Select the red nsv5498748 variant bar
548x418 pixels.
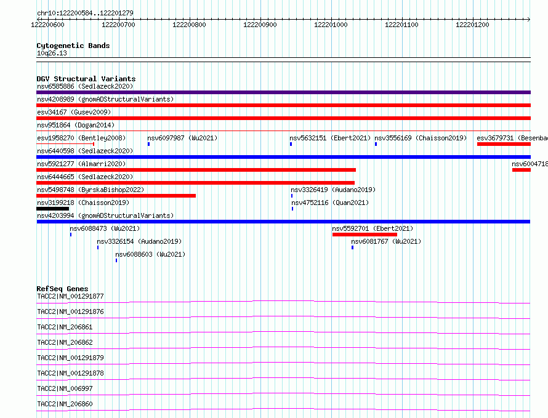click(x=116, y=196)
